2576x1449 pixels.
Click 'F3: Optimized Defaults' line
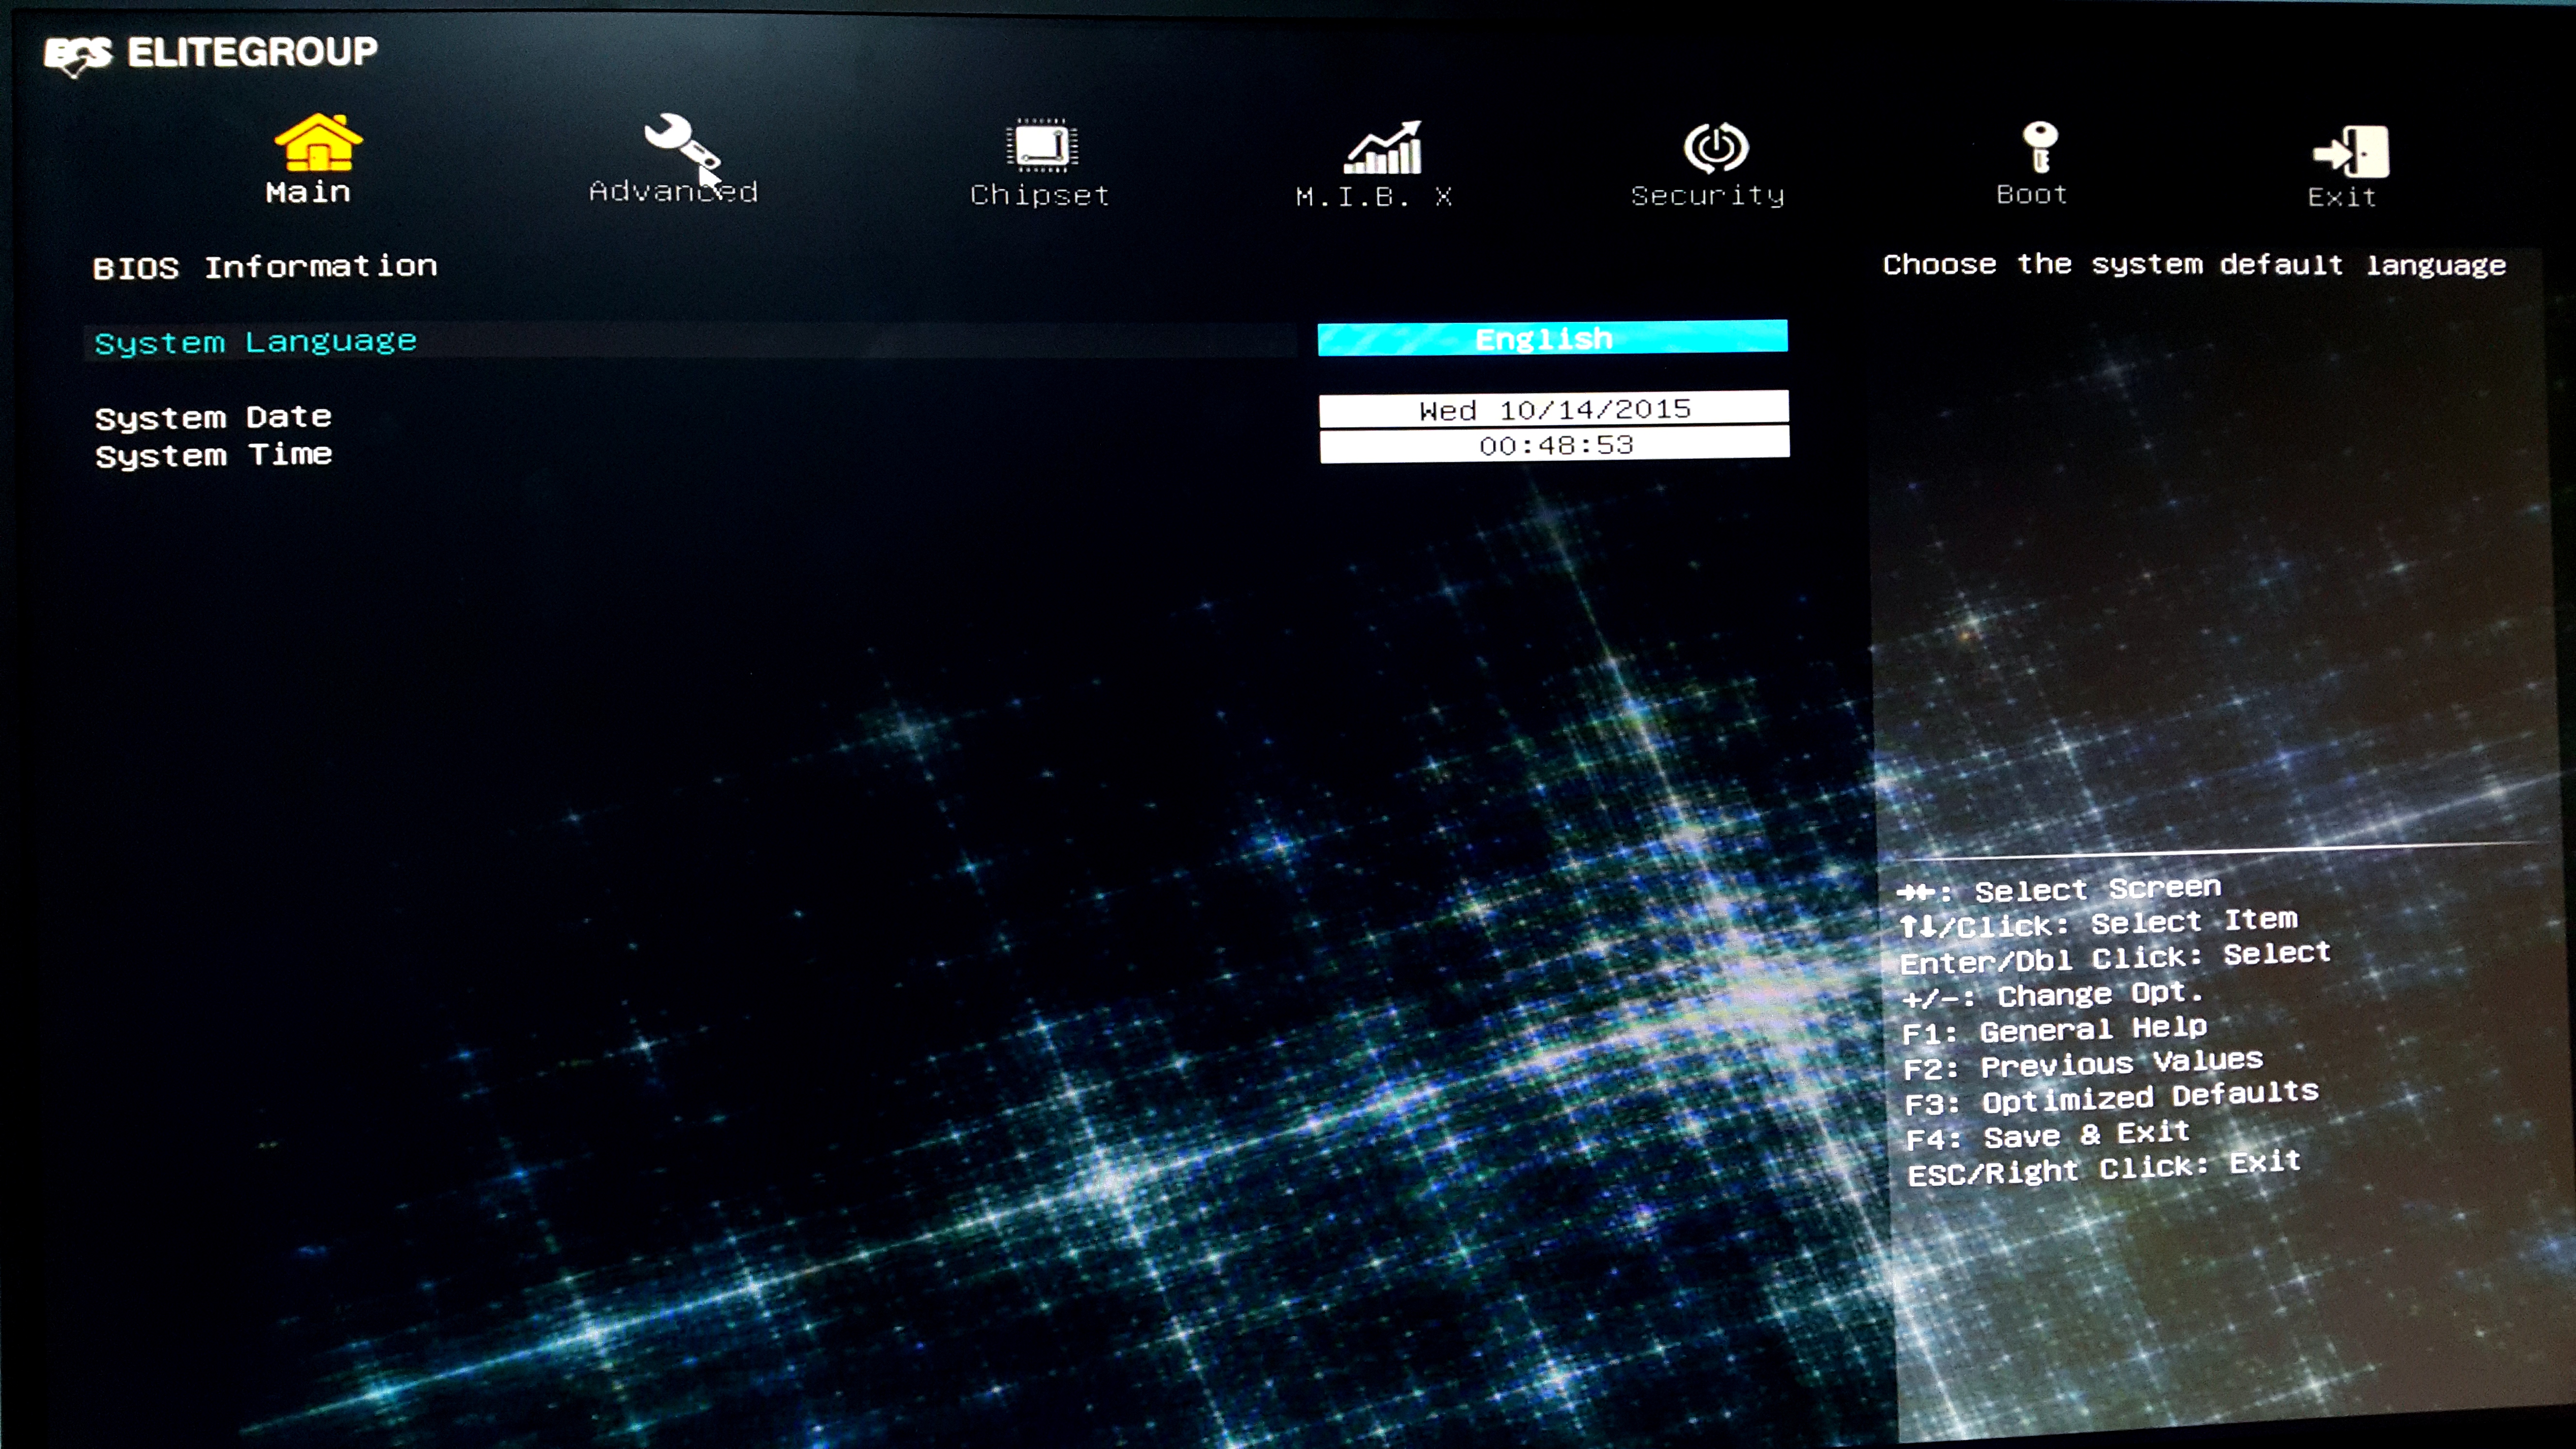[2111, 1098]
